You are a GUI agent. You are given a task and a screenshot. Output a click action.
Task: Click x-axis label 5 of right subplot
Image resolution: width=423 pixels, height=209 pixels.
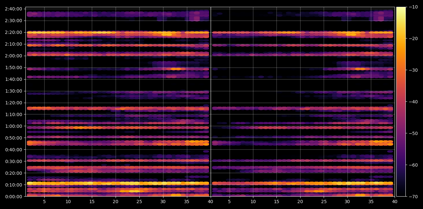coord(229,202)
